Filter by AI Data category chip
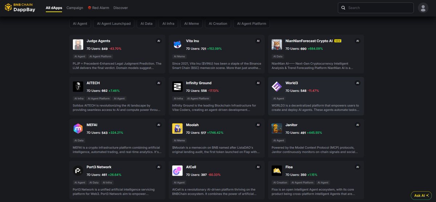This screenshot has width=436, height=202. tap(146, 24)
